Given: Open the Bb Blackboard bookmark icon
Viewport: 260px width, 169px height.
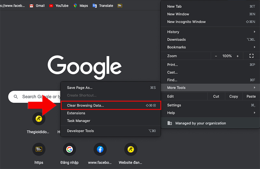Looking at the screenshot, I should click(120, 6).
